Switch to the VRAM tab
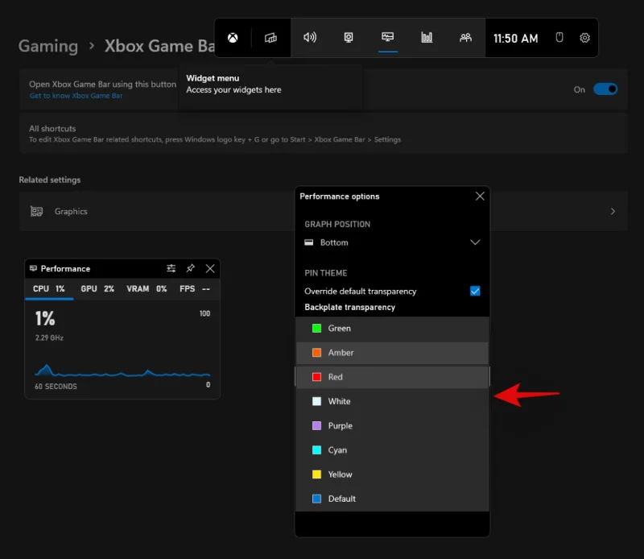Screen dimensions: 644x559 pos(147,289)
